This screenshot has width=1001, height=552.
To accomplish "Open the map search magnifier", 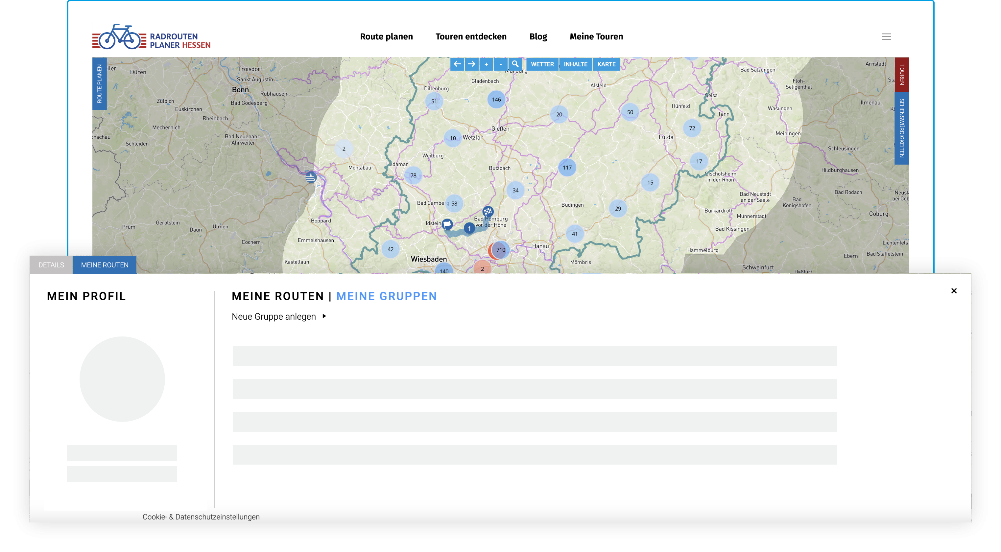I will (515, 64).
